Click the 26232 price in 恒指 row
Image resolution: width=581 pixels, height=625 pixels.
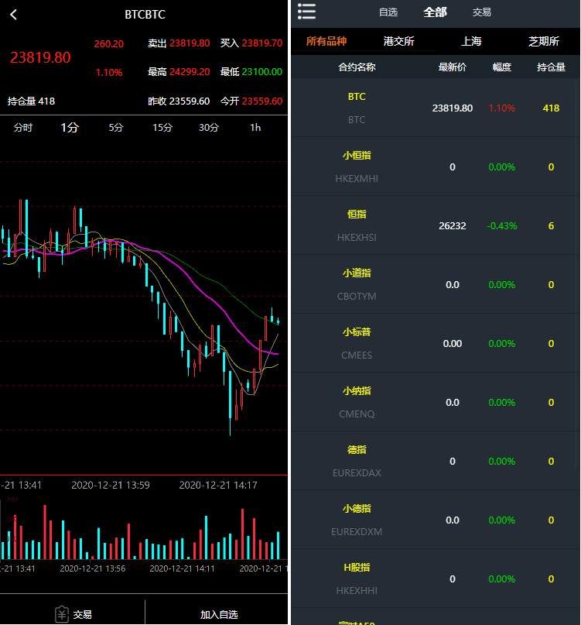453,225
